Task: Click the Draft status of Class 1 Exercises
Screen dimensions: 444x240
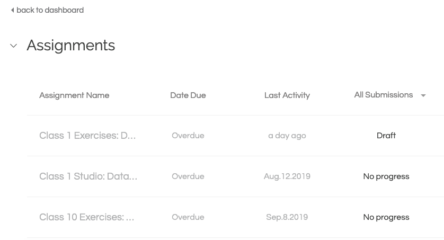Action: pyautogui.click(x=386, y=136)
